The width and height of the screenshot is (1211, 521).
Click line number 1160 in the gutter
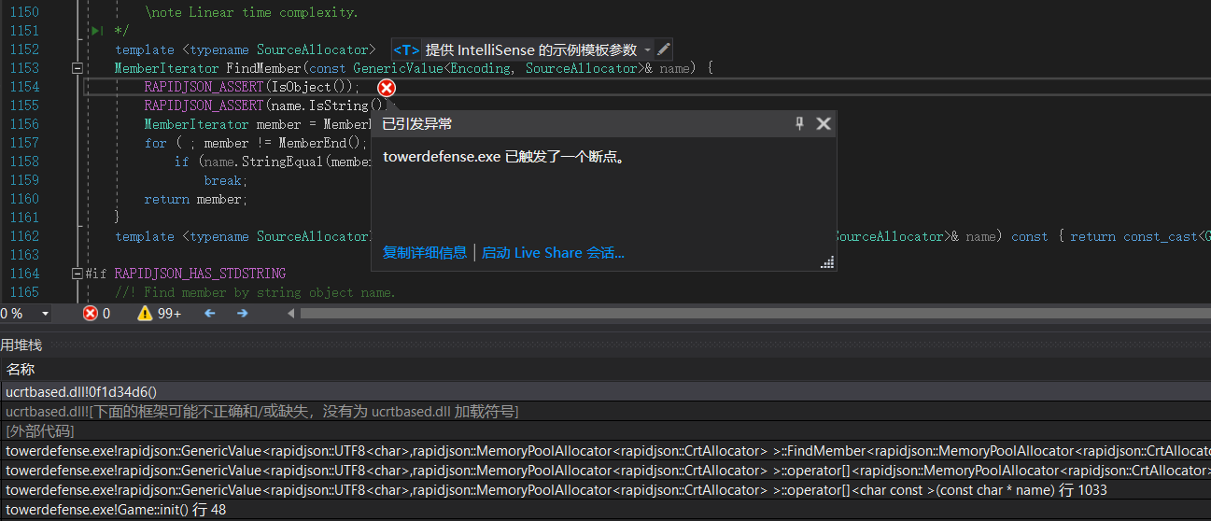[24, 199]
